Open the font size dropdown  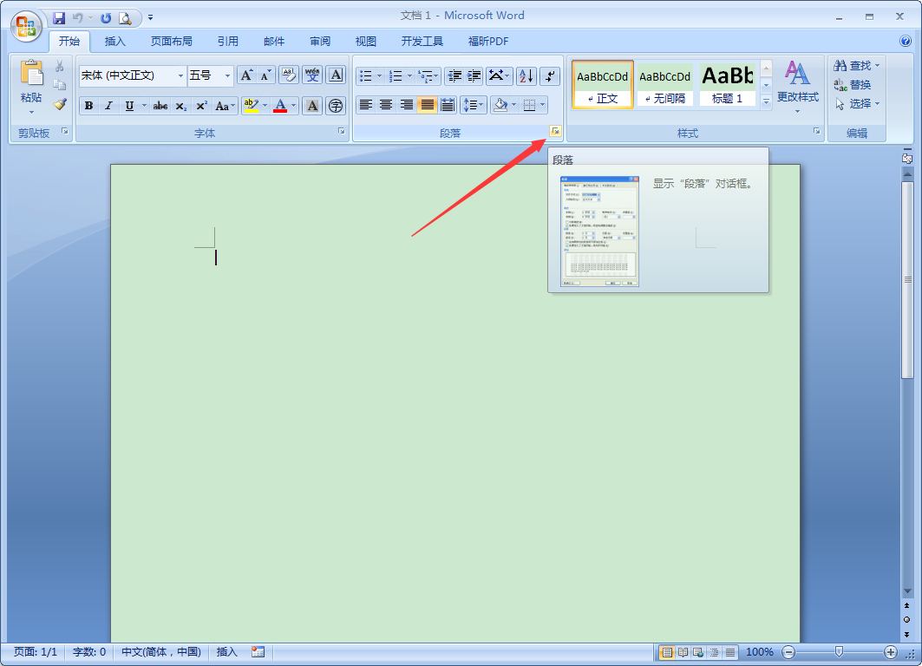(229, 75)
